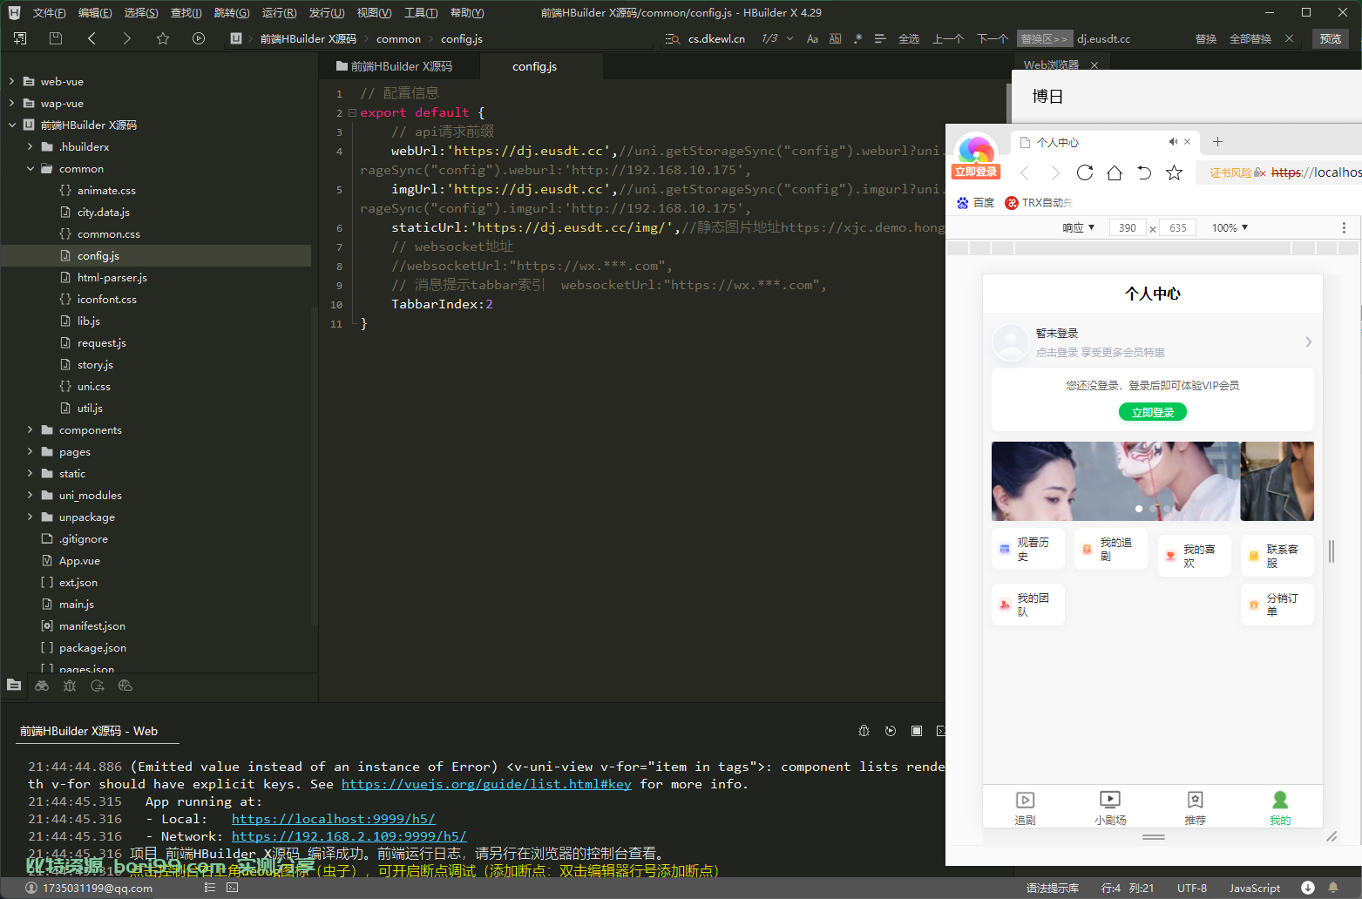Open manifest.json in the file tree
Viewport: 1362px width, 899px height.
92,626
